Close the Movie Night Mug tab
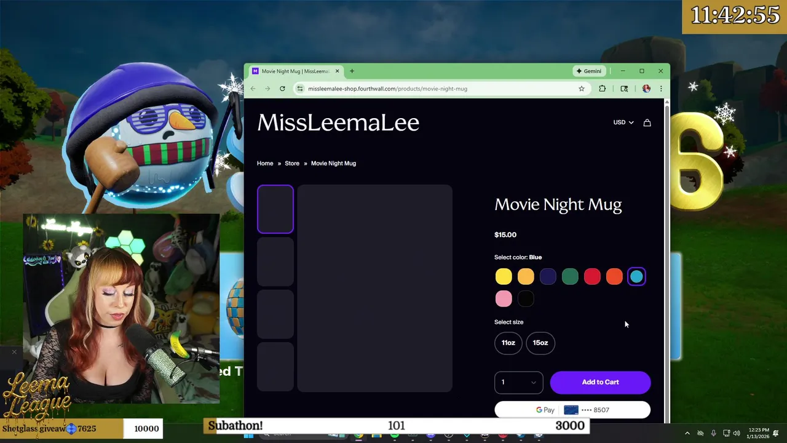 337,71
